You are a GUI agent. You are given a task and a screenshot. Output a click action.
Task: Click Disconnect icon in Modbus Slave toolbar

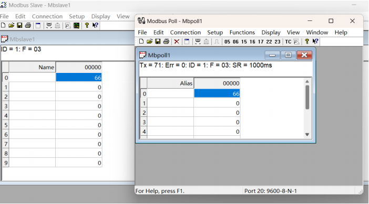pyautogui.click(x=57, y=25)
